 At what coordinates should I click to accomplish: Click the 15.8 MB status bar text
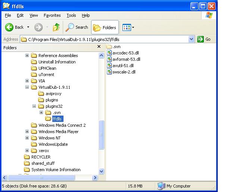[135, 186]
